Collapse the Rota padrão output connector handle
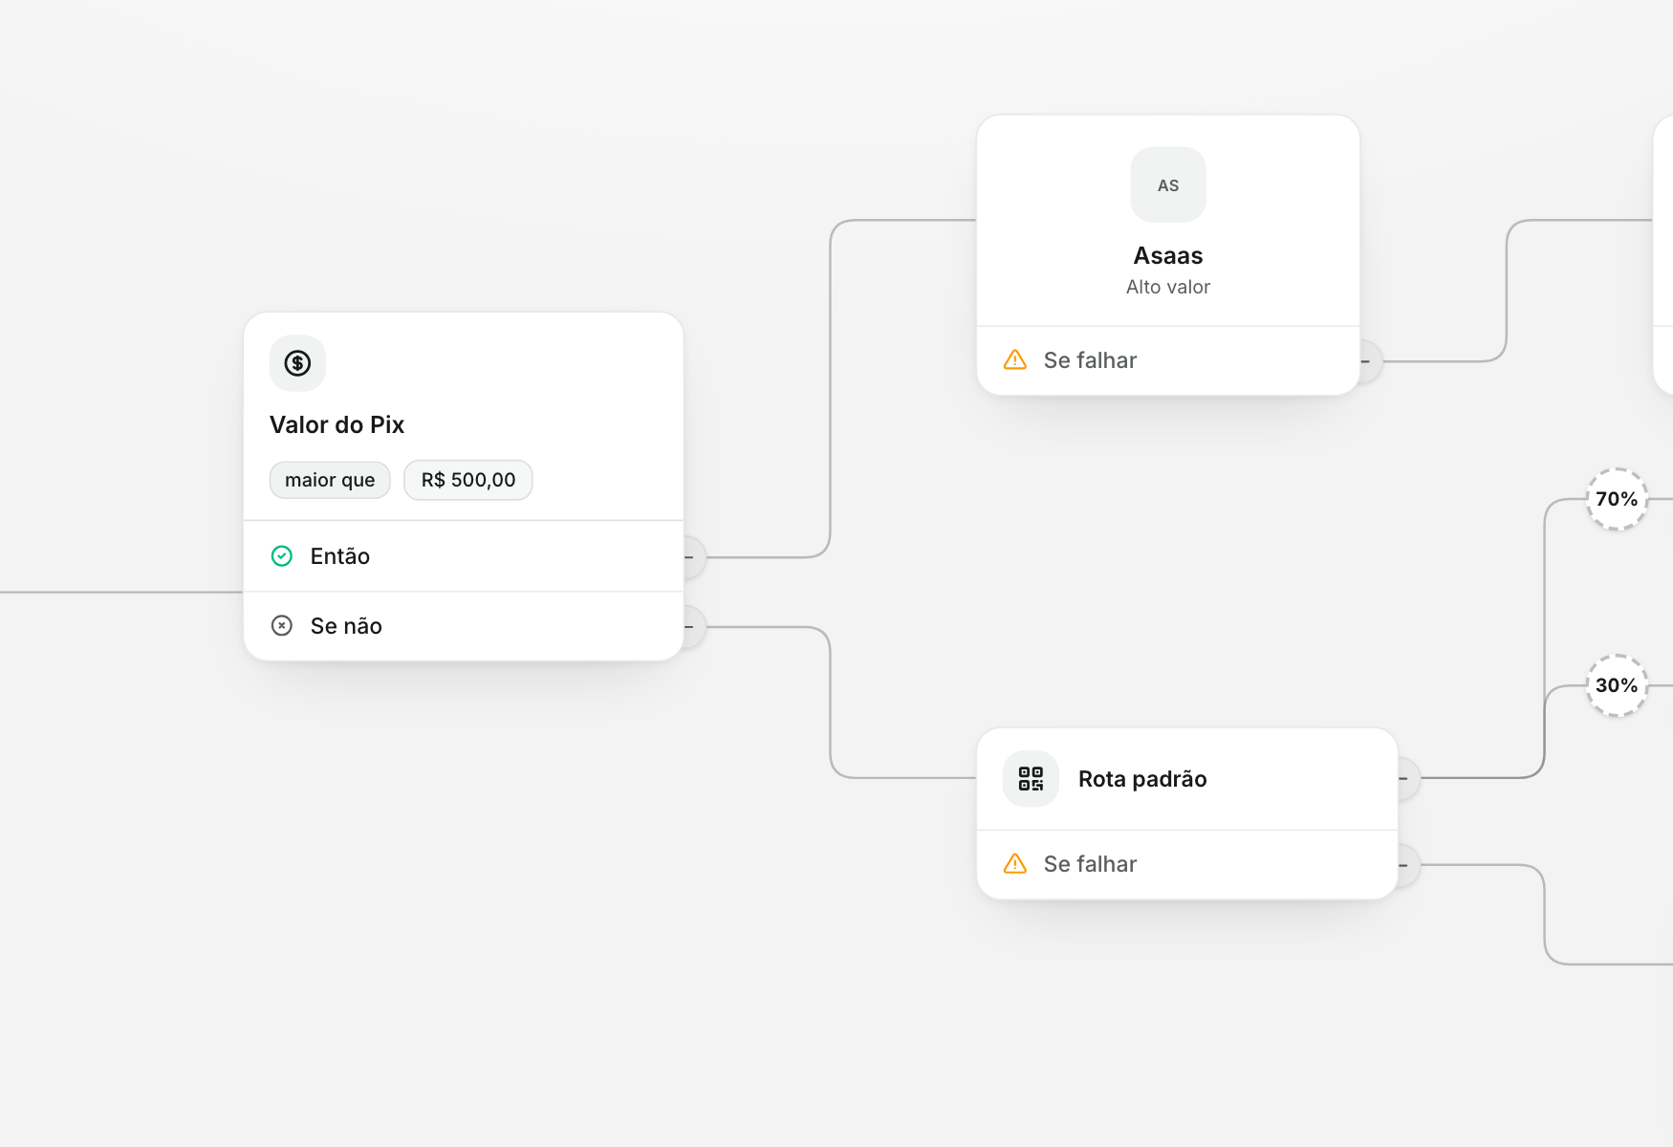Screen dimensions: 1673x1147 point(1407,779)
